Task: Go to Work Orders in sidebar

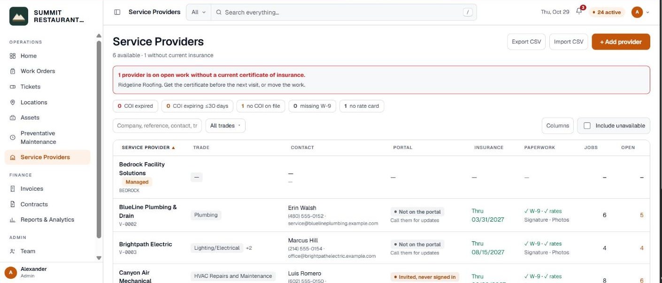Action: point(38,71)
